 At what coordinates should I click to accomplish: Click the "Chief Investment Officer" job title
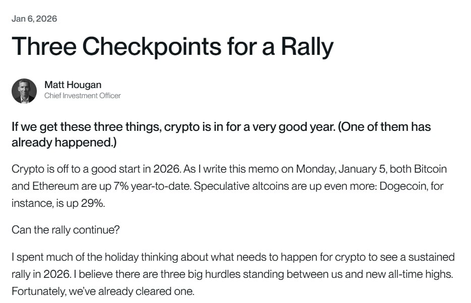click(x=82, y=96)
